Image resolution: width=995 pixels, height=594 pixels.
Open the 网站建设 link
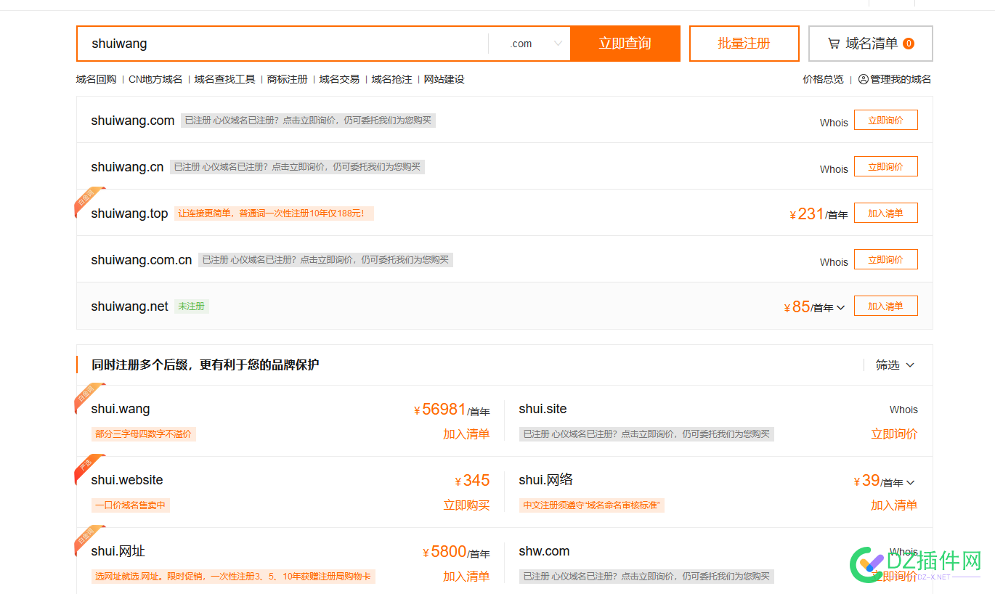[x=444, y=79]
